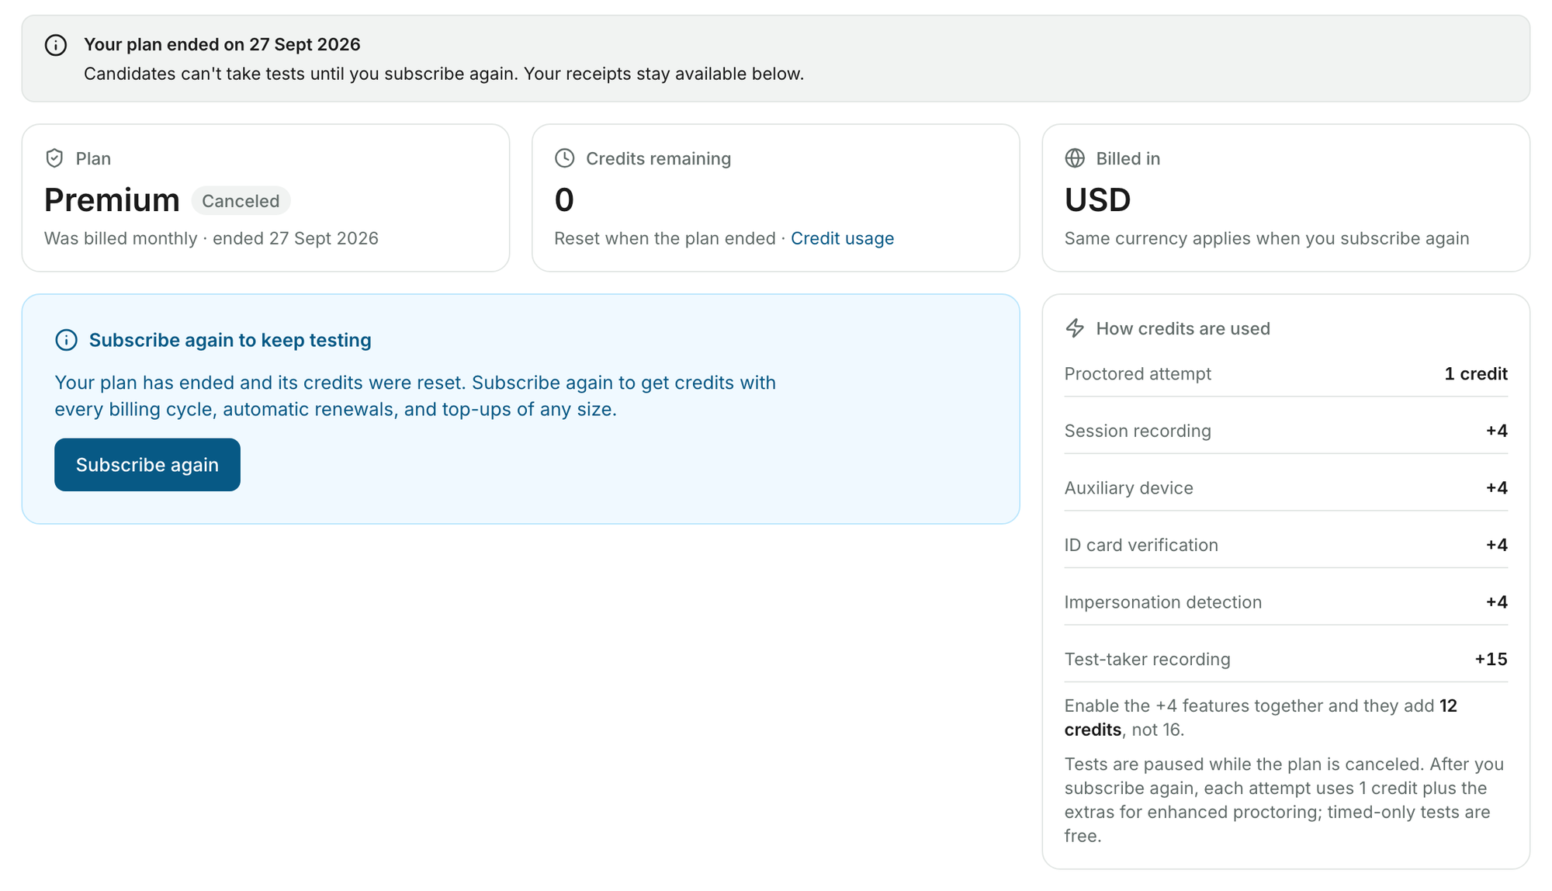Click the 'Reset when the plan ended' text
This screenshot has width=1552, height=891.
point(665,238)
